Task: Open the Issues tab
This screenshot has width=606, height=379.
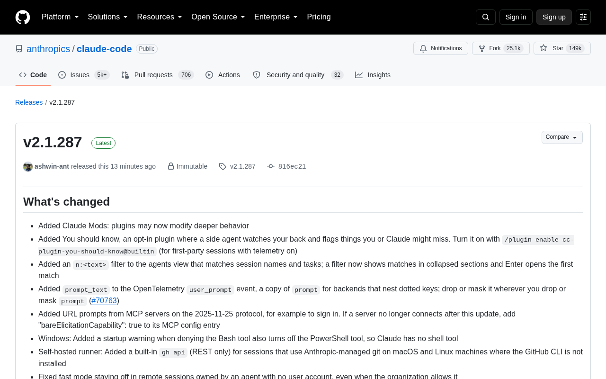Action: 84,75
